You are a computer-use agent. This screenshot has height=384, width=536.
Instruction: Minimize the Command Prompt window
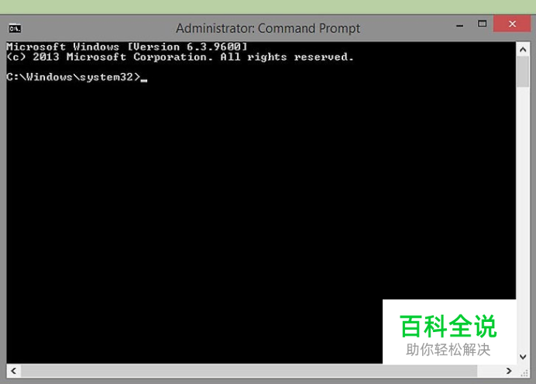(460, 26)
